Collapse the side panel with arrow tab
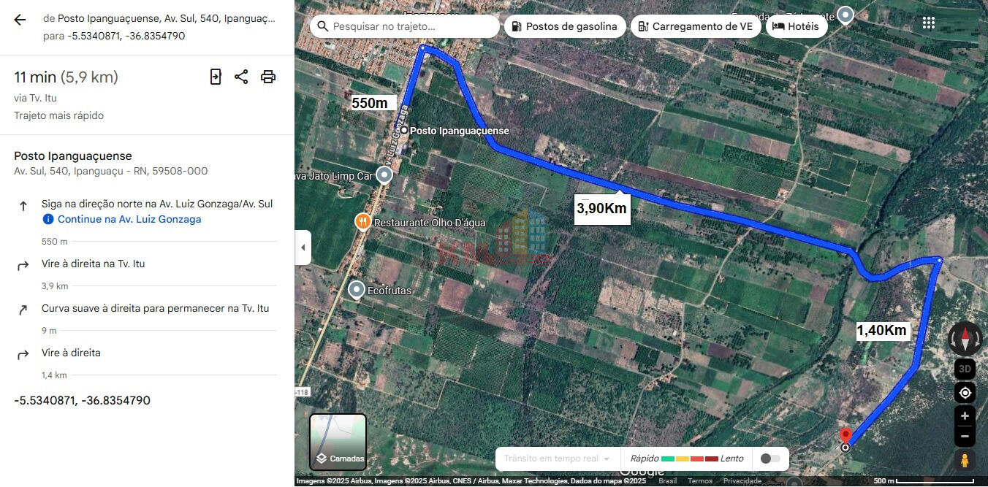988x487 pixels. click(303, 248)
